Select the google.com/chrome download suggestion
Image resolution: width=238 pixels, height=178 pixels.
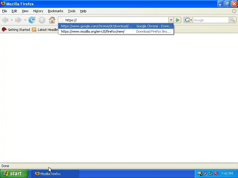(116, 26)
